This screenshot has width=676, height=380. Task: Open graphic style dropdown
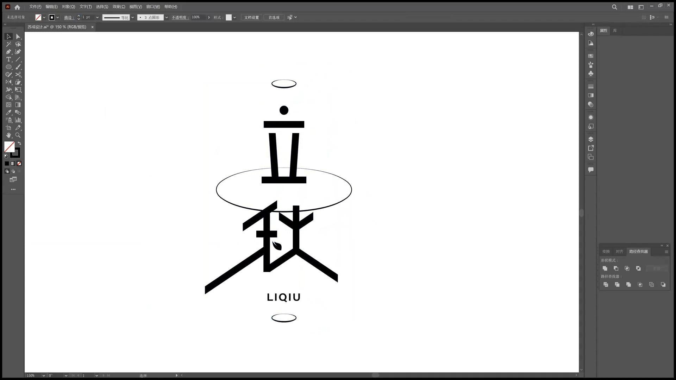coord(234,18)
